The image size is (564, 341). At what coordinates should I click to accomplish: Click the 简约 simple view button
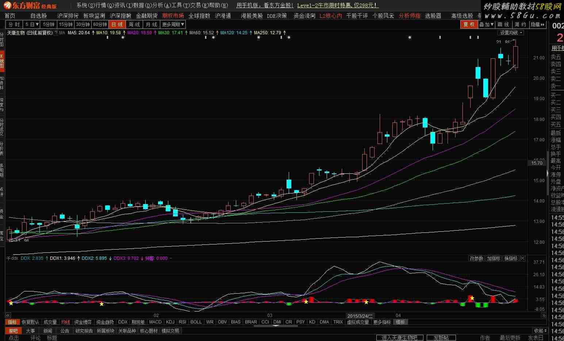pyautogui.click(x=521, y=24)
